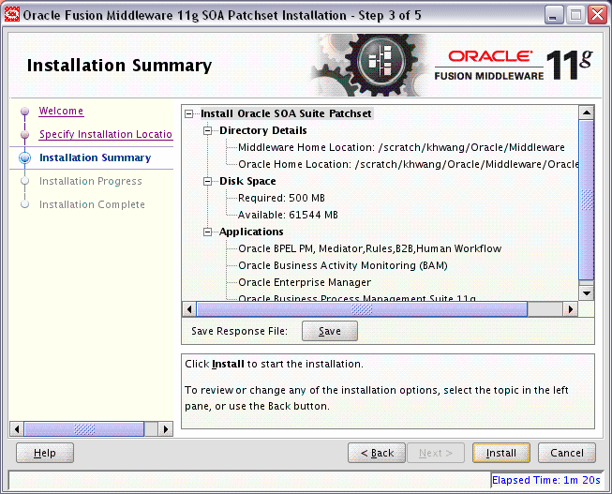Select Oracle Home Location row
Screen dimensions: 612x494
(408, 164)
